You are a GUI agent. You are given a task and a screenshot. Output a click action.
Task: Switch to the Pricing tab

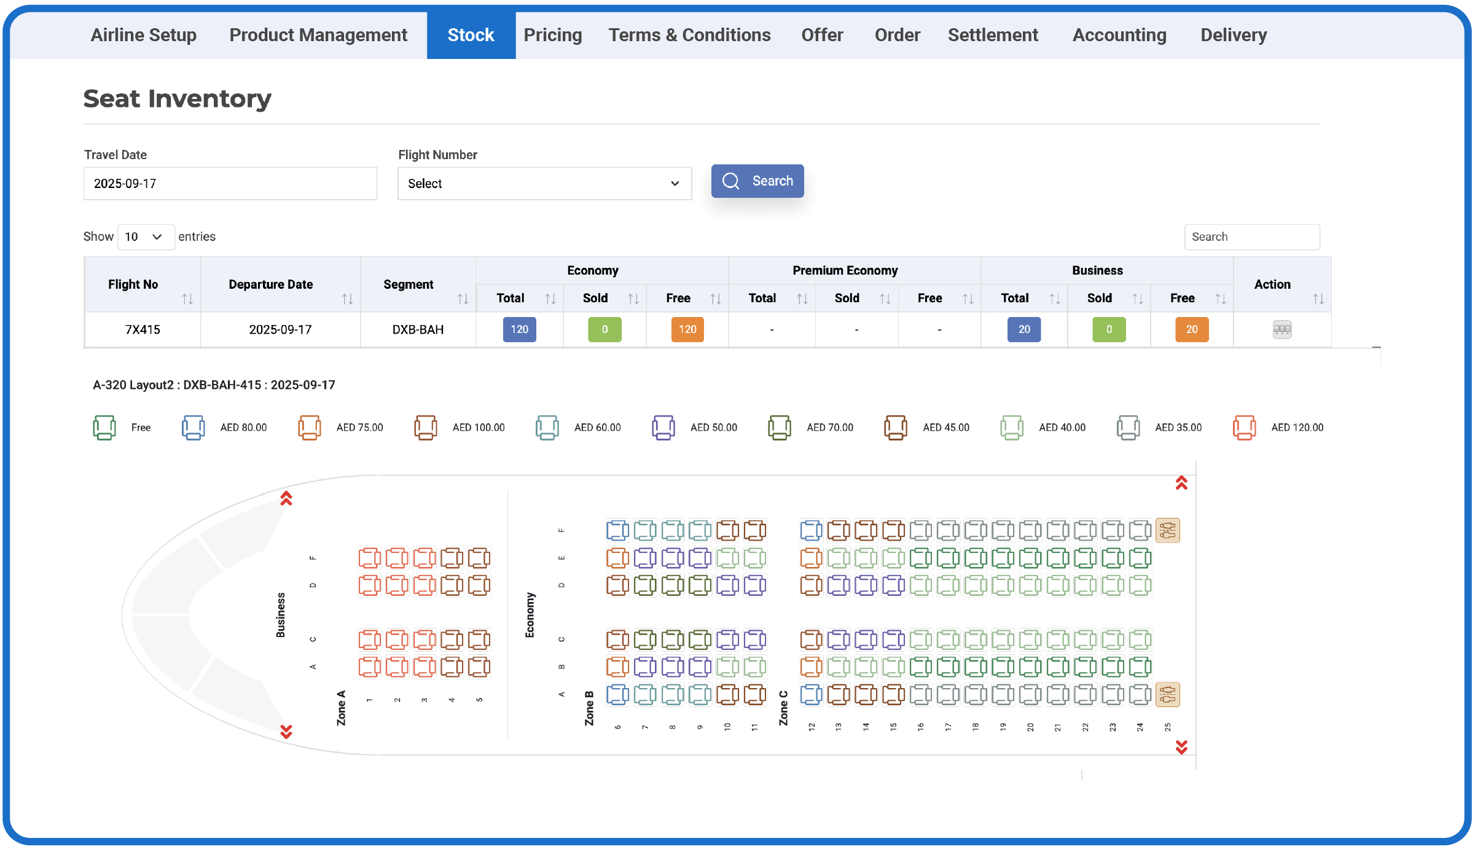[x=552, y=35]
